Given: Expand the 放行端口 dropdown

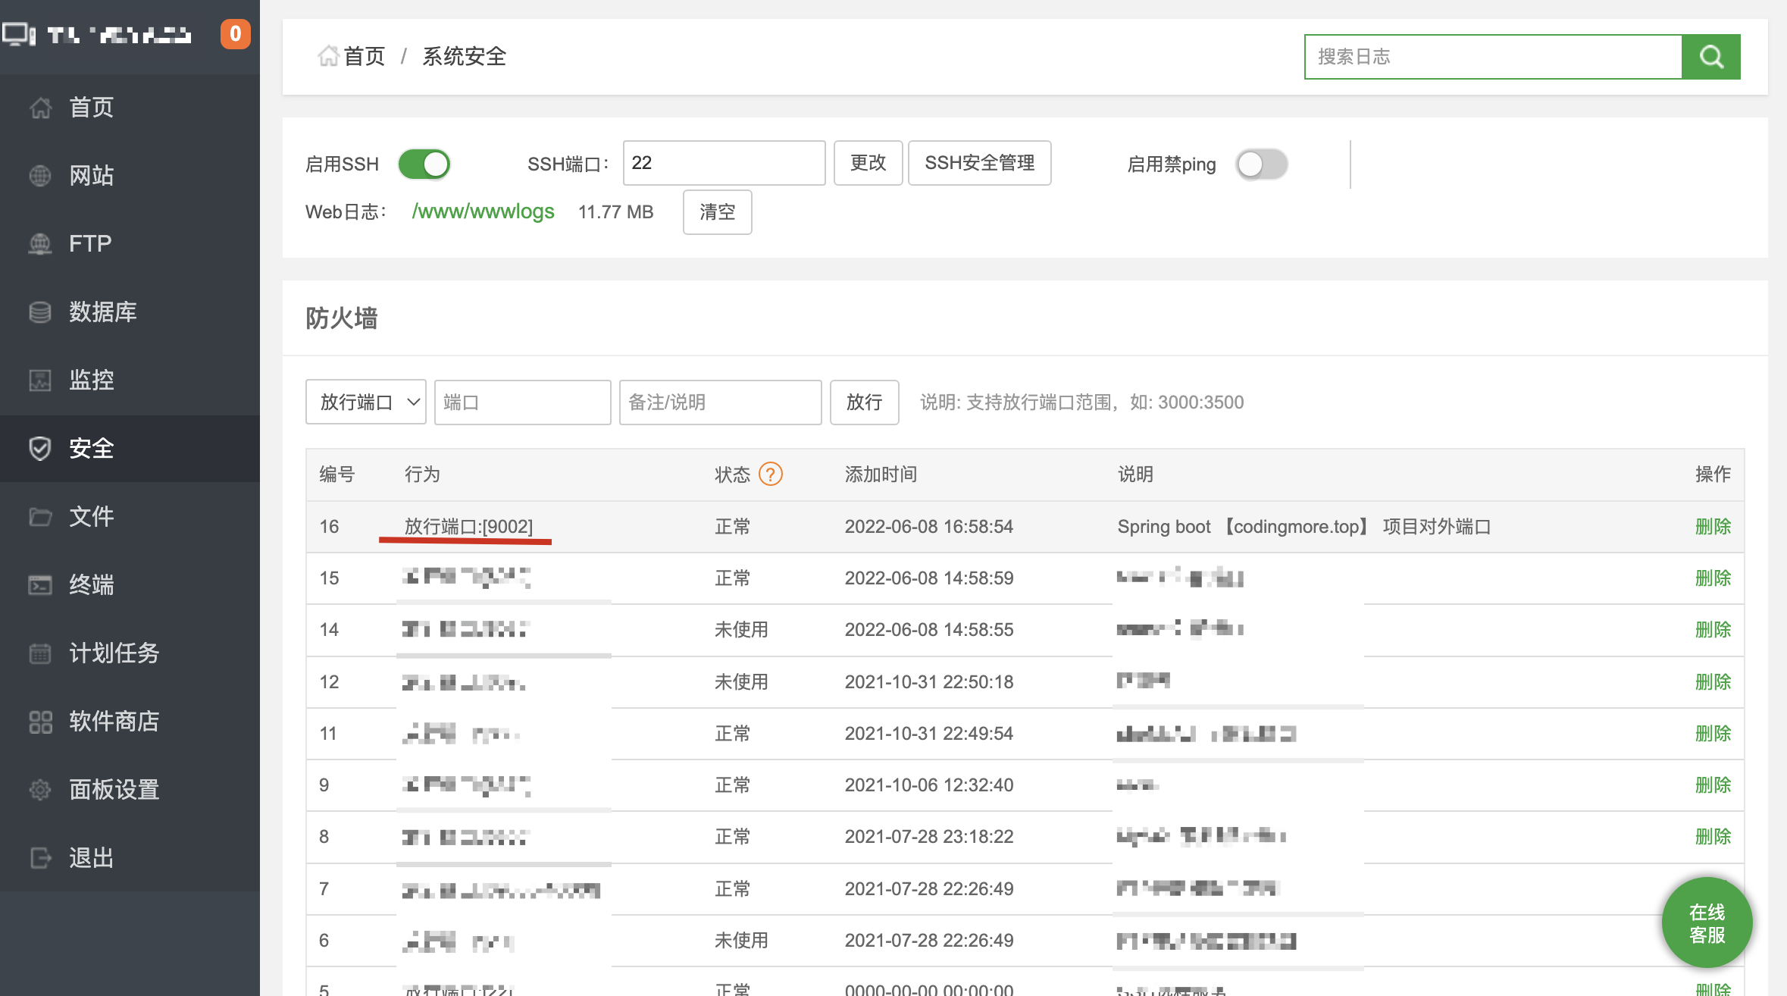Looking at the screenshot, I should click(366, 402).
